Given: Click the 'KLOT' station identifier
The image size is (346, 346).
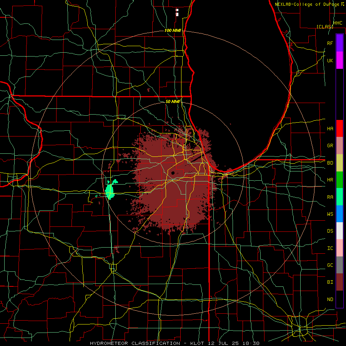Looking at the screenshot, I should pyautogui.click(x=197, y=343).
